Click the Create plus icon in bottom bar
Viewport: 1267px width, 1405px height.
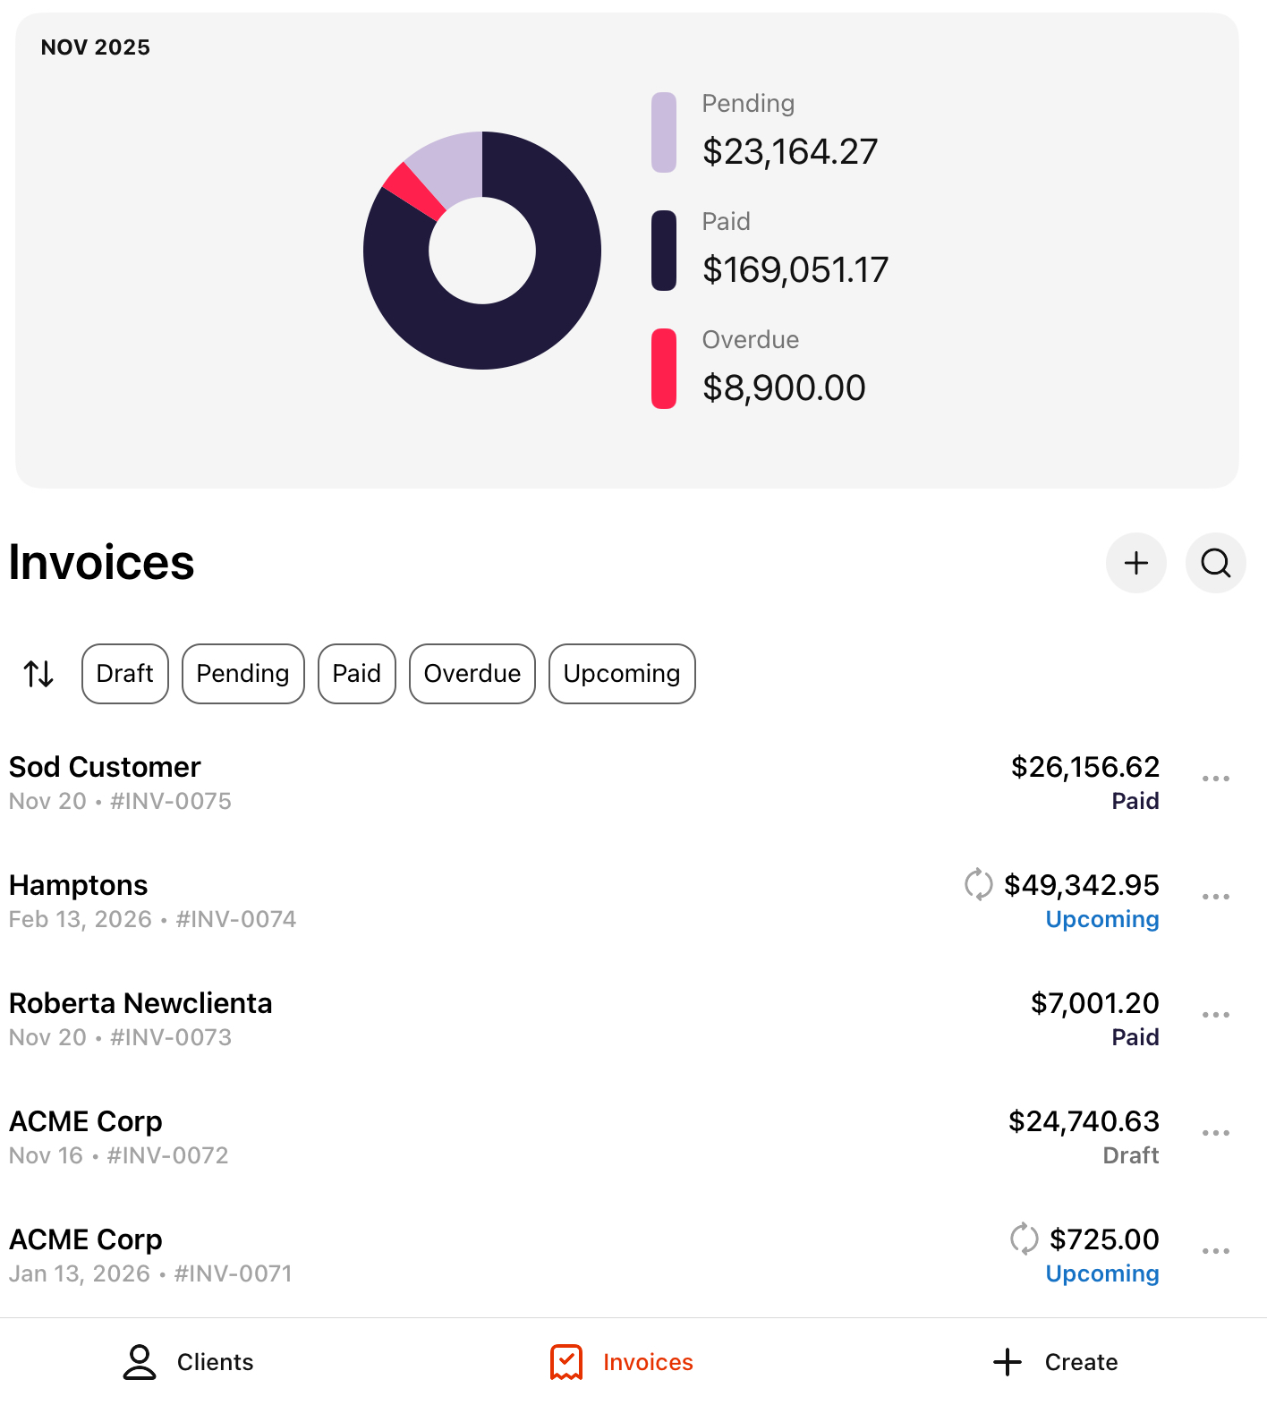coord(1008,1362)
